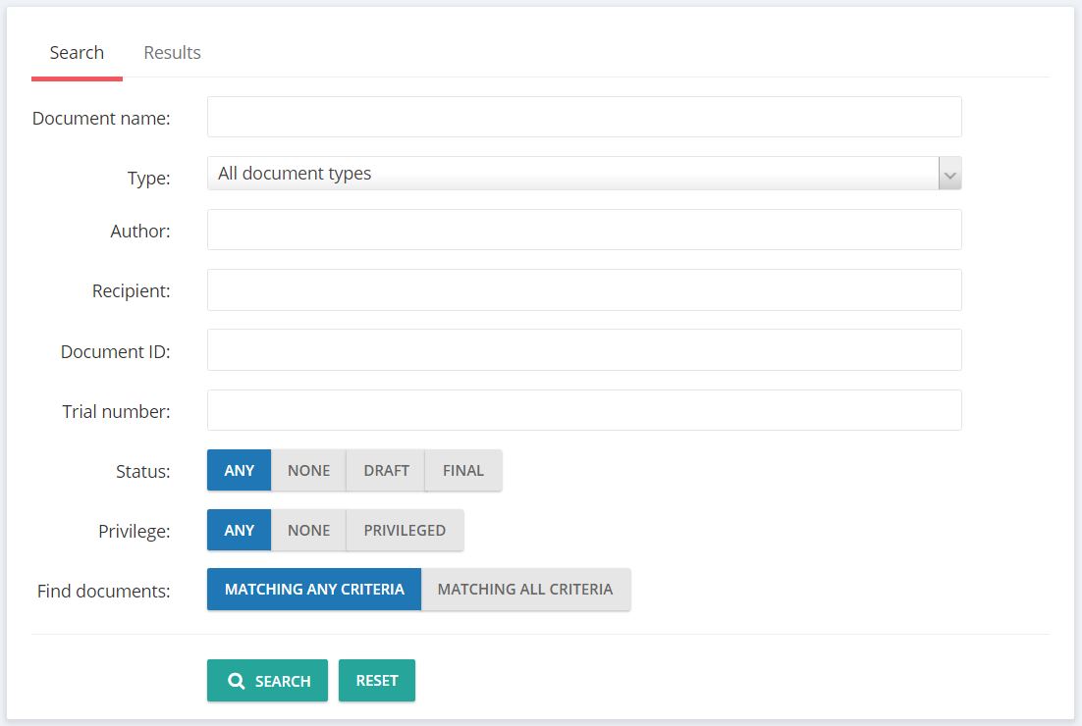Set Status to Final
Viewport: 1082px width, 726px height.
click(x=462, y=471)
